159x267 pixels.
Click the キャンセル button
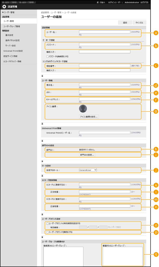tap(139, 22)
